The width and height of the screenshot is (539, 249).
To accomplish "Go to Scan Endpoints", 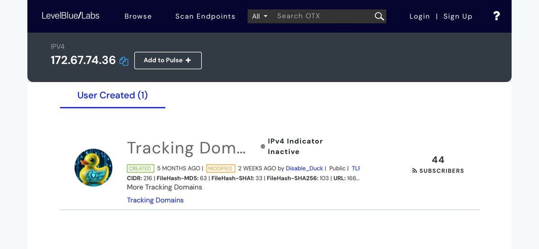I will coord(205,16).
